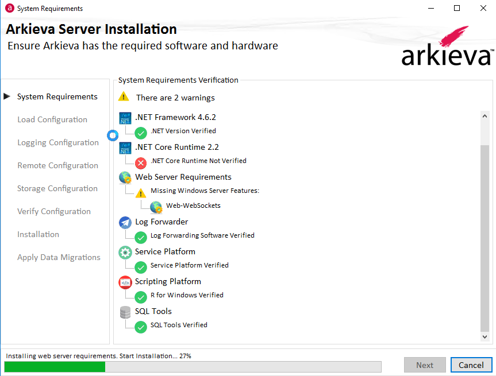The image size is (496, 376).
Task: Click the scroll down arrow in requirements list
Action: [485, 337]
